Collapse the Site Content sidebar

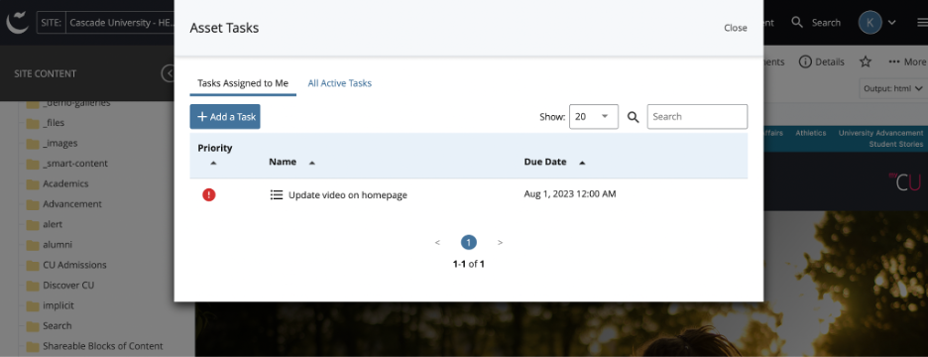coord(169,73)
